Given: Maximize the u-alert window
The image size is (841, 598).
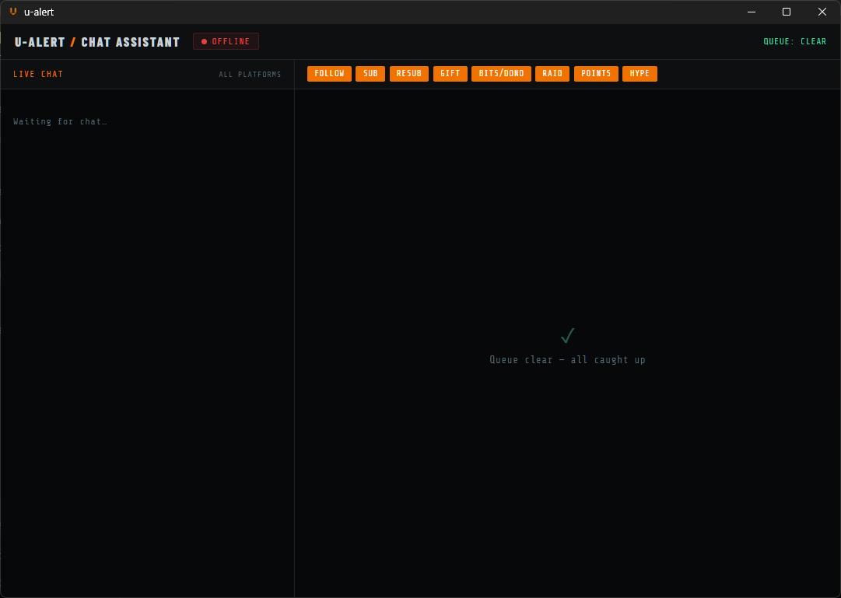Looking at the screenshot, I should [787, 12].
